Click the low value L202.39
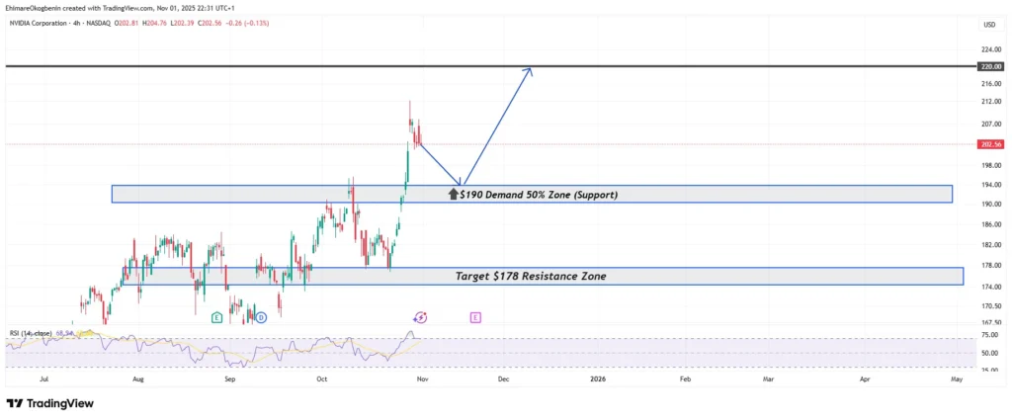 [x=184, y=24]
